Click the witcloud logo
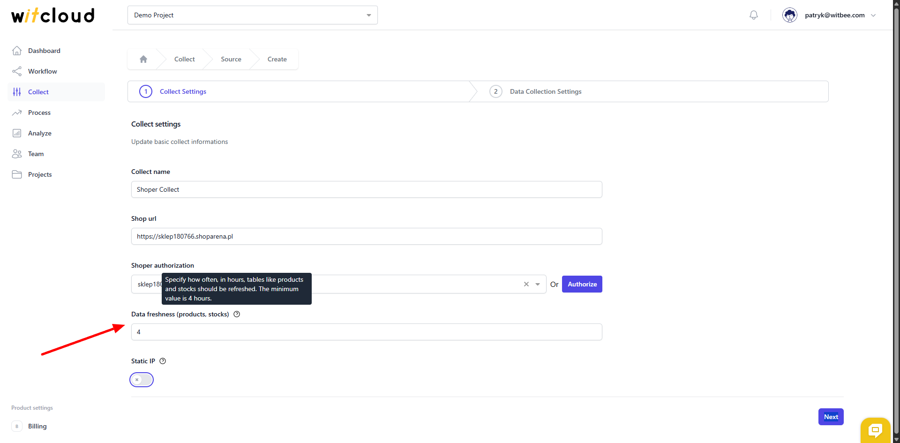The image size is (900, 443). click(53, 15)
